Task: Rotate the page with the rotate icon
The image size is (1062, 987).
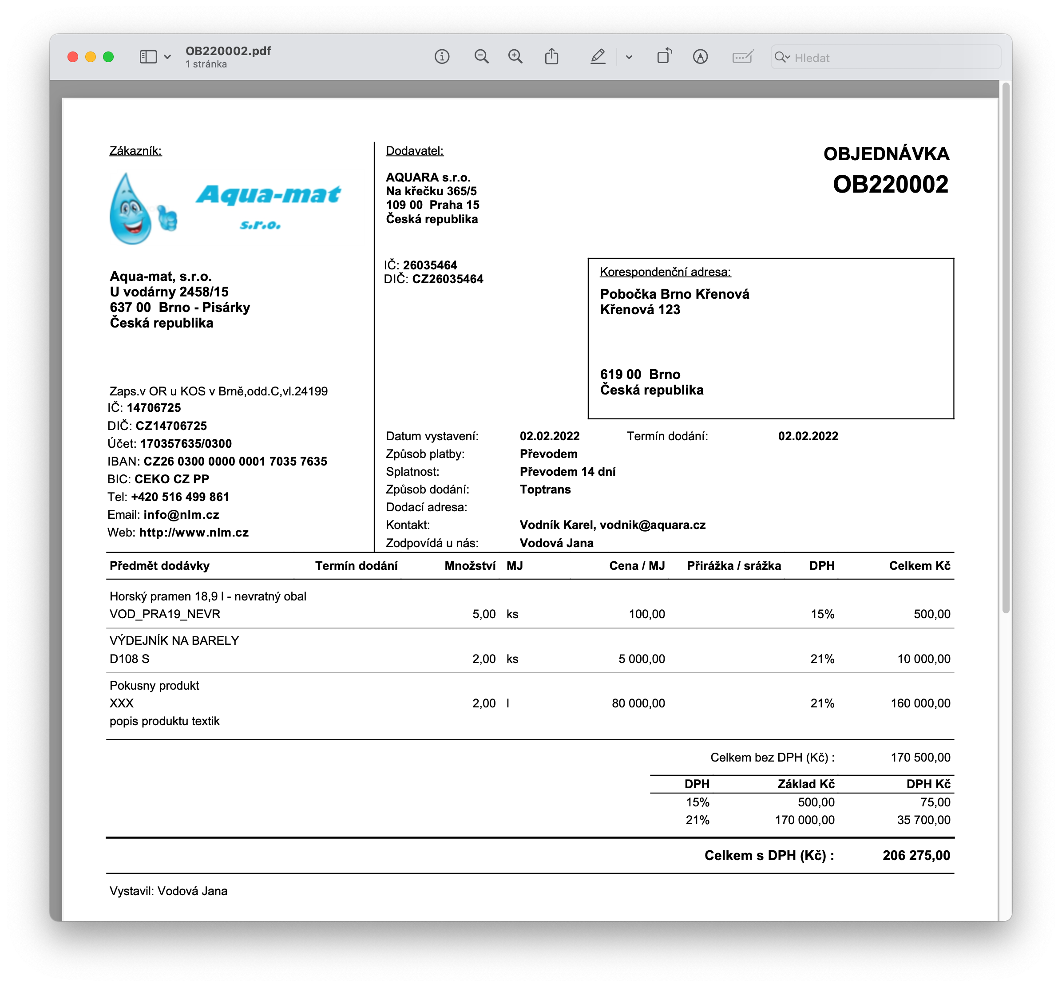Action: (x=664, y=57)
